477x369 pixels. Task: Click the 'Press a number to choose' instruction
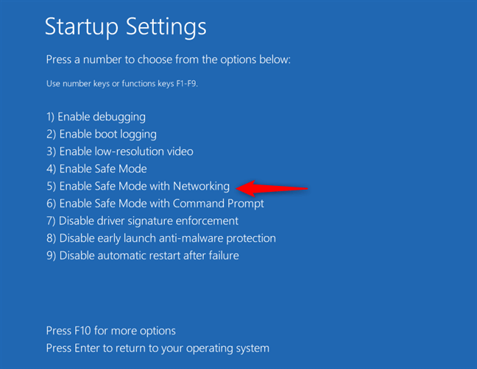[168, 59]
